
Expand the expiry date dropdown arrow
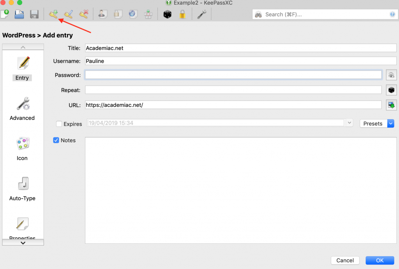pos(350,123)
